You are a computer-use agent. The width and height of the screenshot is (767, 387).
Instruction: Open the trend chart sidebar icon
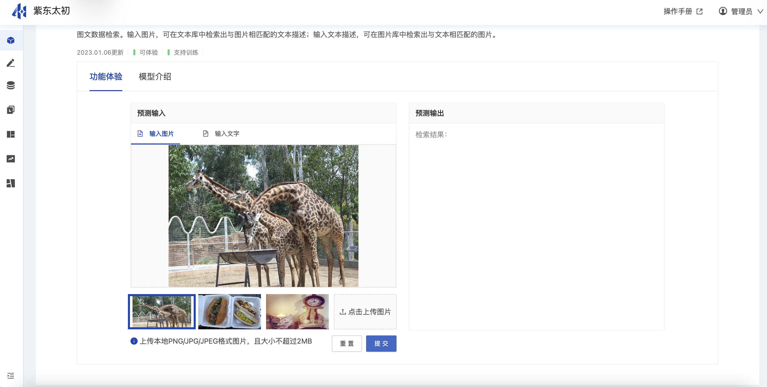point(11,159)
